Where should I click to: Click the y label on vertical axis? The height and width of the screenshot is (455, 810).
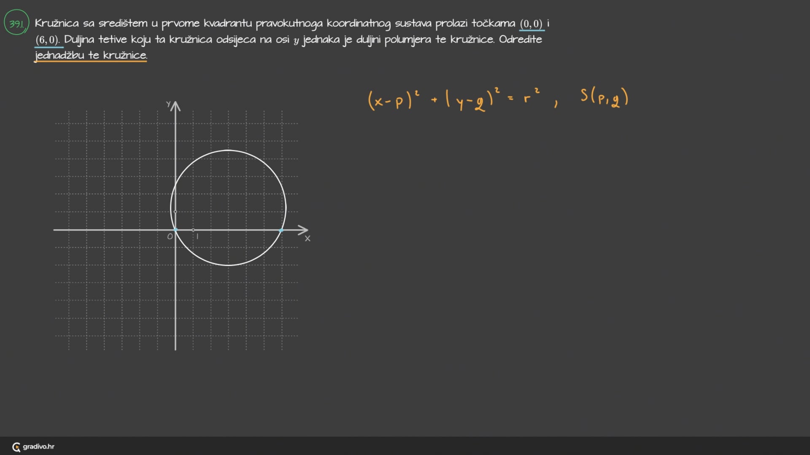pos(168,104)
